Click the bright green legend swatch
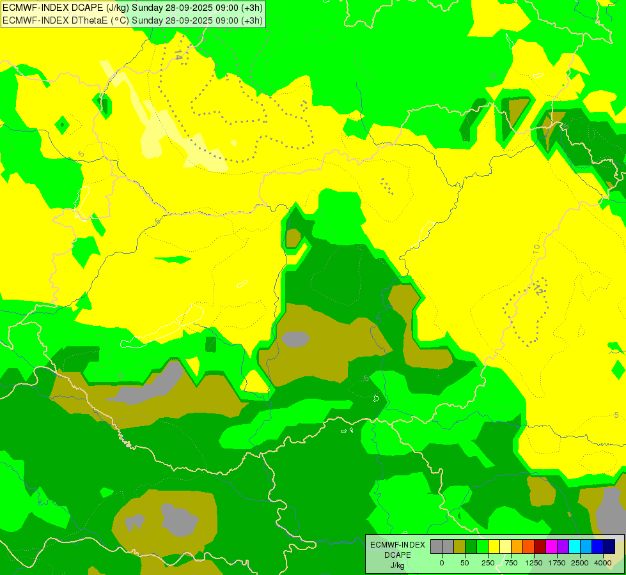The height and width of the screenshot is (575, 626). (482, 546)
